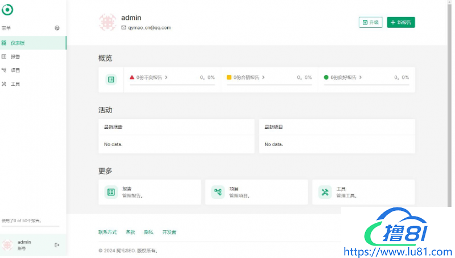Click the 项目 (Projects) icon in the sidebar
This screenshot has width=455, height=258.
point(4,70)
